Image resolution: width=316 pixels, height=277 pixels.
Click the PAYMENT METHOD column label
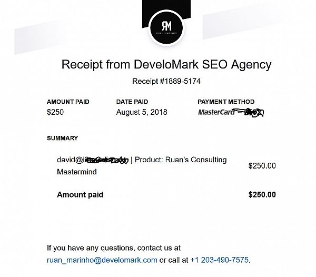pos(226,102)
